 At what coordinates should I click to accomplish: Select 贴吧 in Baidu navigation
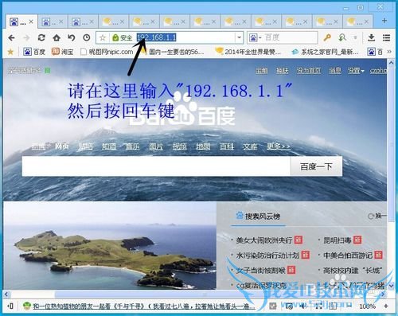(x=85, y=146)
